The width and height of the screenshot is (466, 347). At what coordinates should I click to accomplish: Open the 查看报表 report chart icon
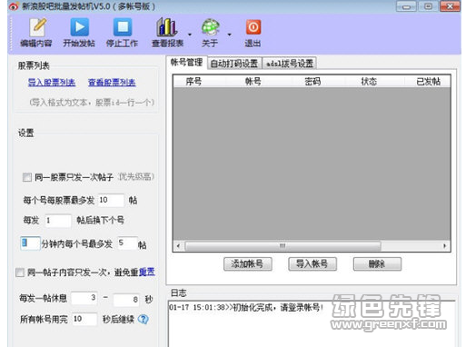[x=166, y=27]
